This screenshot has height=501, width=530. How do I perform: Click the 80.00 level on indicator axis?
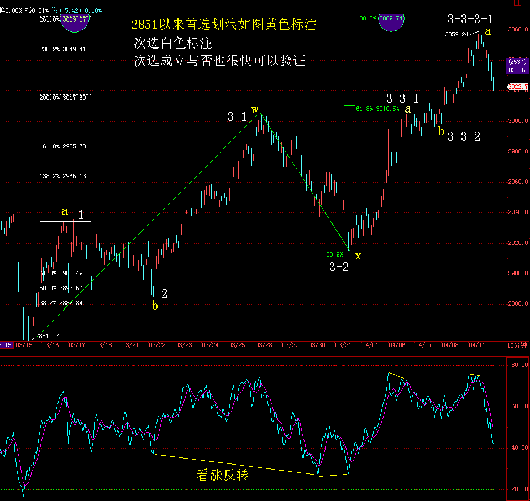click(518, 365)
